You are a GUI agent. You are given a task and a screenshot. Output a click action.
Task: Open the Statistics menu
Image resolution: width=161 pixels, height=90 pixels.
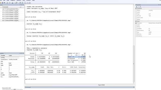pyautogui.click(x=19, y=0)
